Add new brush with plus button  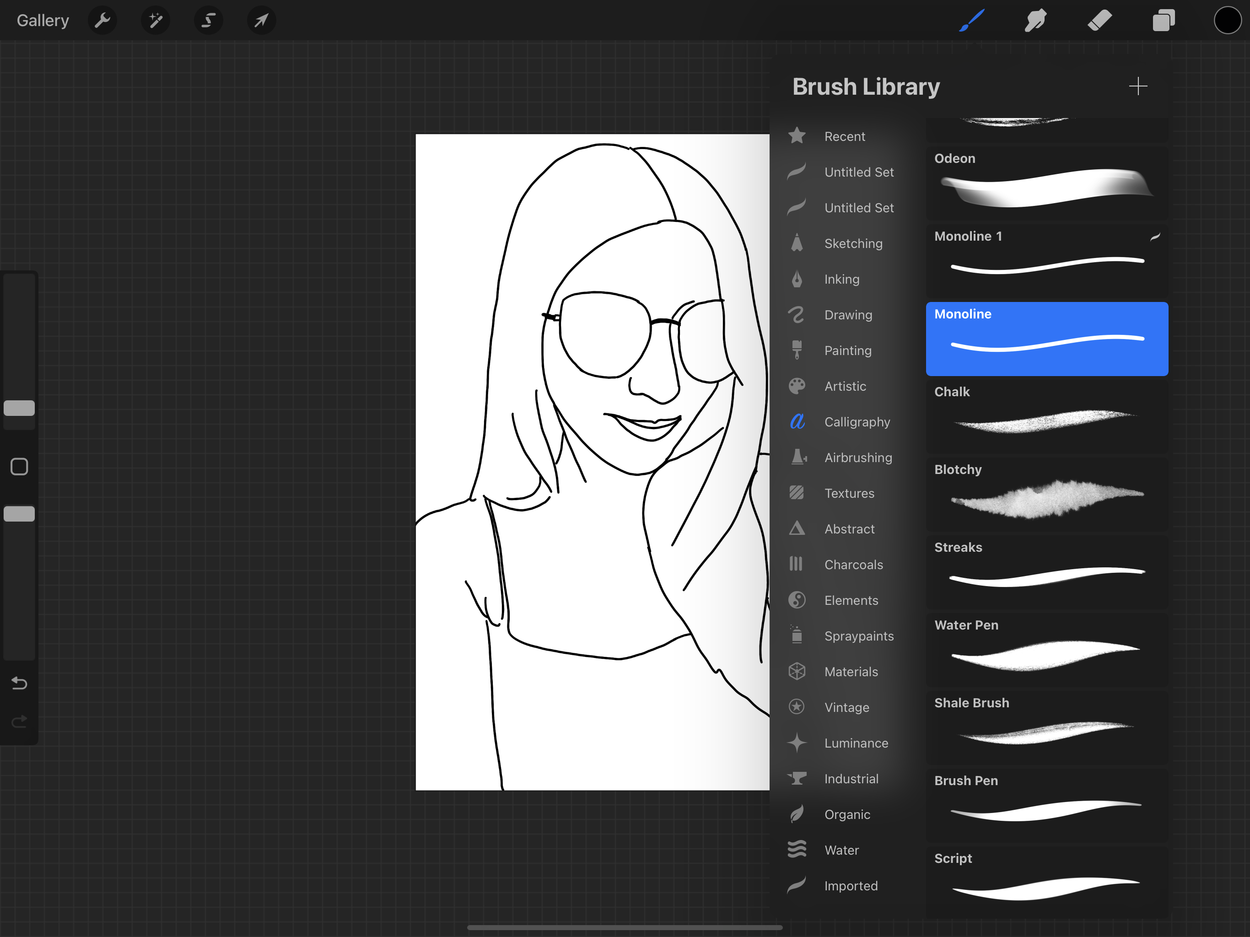tap(1137, 86)
